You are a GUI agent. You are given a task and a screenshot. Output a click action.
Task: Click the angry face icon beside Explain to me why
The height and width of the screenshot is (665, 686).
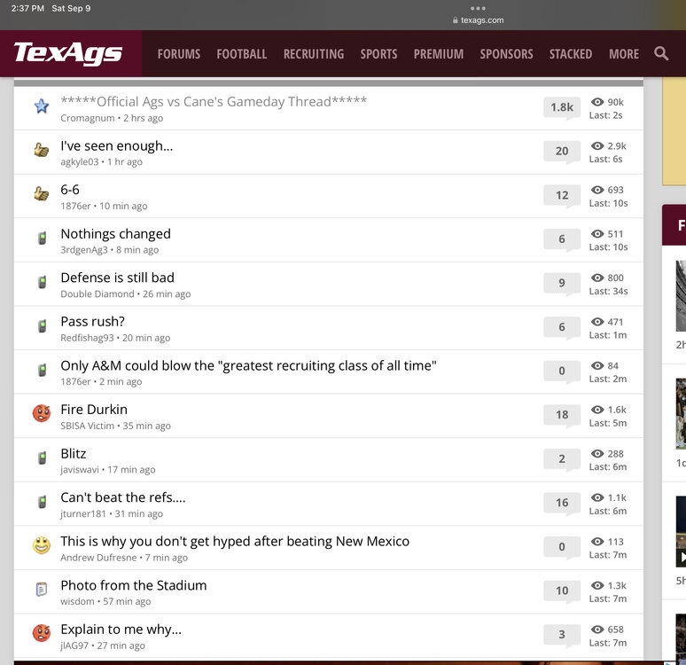42,633
